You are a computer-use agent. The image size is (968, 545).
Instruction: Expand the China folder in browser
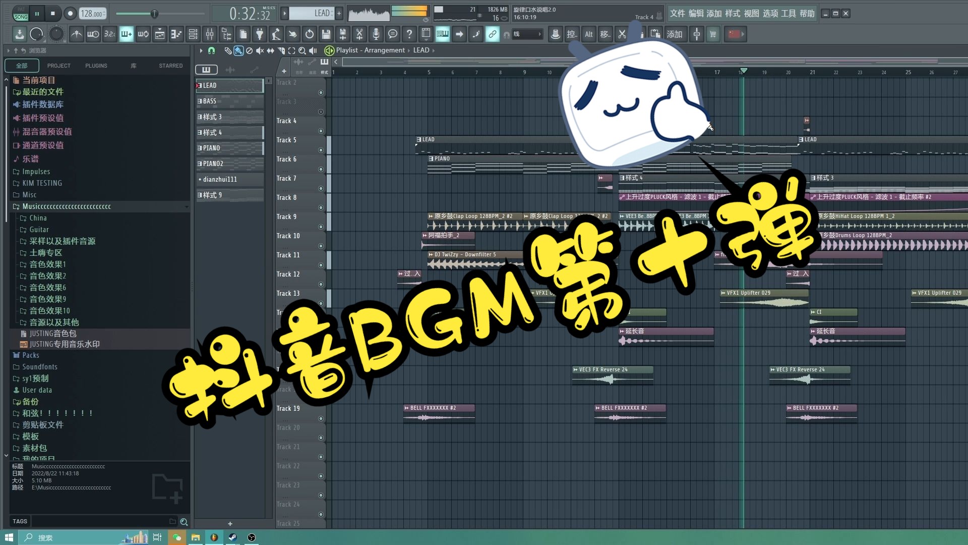(x=38, y=218)
